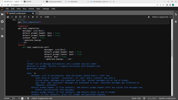This screenshot has height=100, width=178.
Task: Switch to The New Bing browser tab
Action: click(100, 2)
